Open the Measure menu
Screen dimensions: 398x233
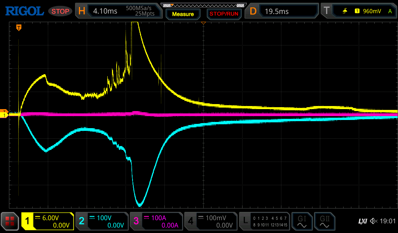[183, 14]
